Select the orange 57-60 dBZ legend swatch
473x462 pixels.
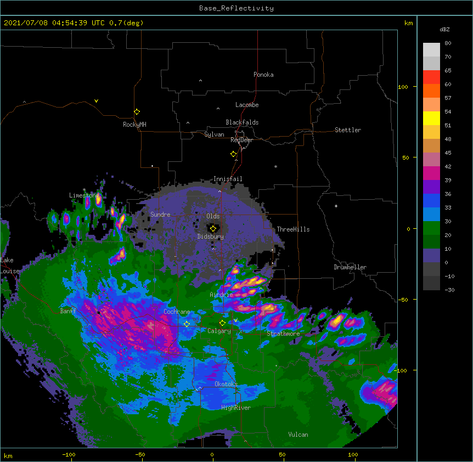(431, 91)
